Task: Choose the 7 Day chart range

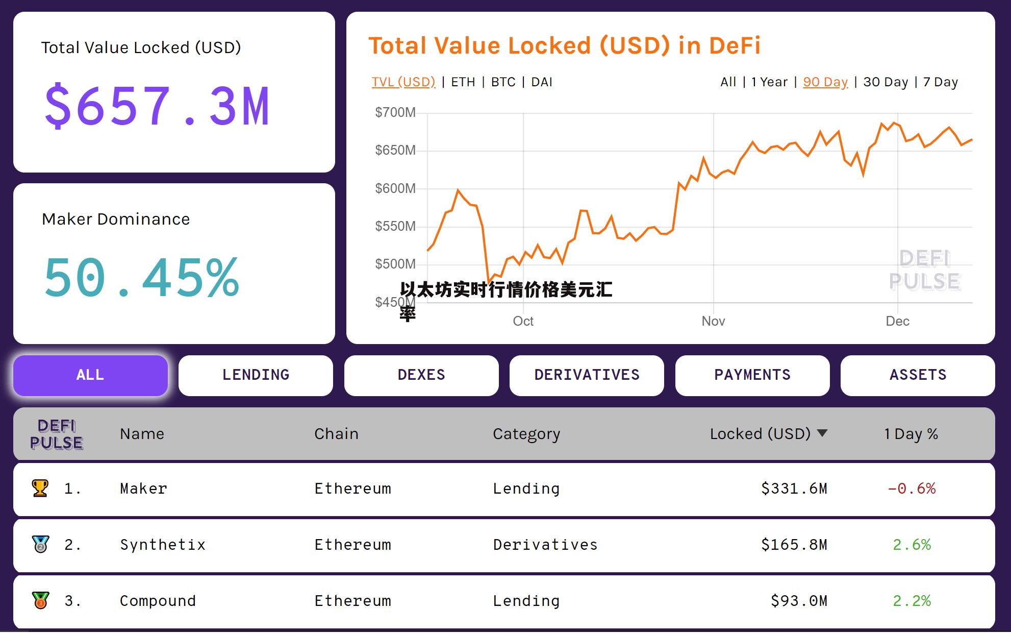Action: 941,82
